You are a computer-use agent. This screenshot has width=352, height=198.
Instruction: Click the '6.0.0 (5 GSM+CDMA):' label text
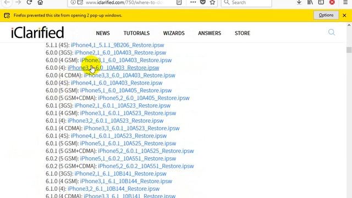pyautogui.click(x=71, y=98)
